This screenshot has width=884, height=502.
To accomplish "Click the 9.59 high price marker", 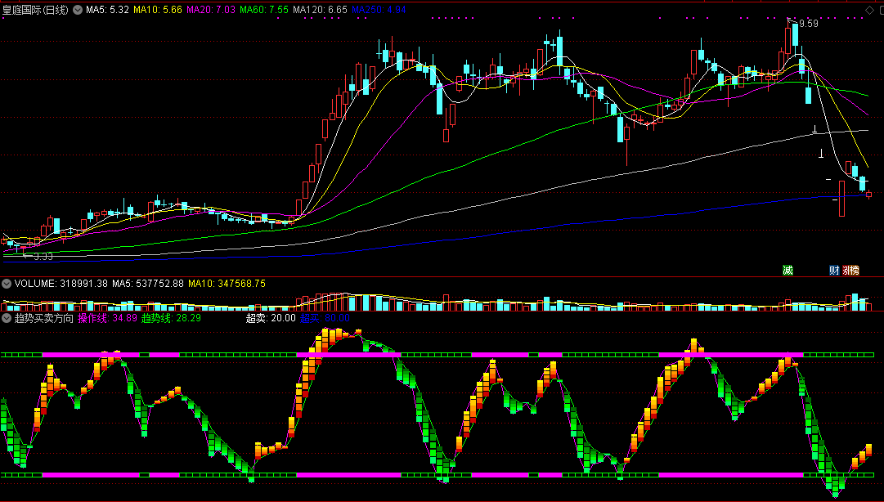I will tap(809, 24).
